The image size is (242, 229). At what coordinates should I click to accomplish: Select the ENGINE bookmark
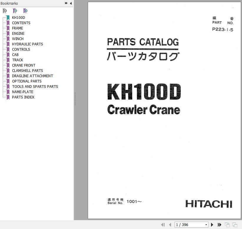(18, 34)
